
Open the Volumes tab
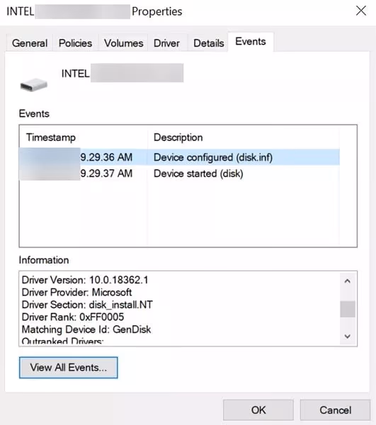point(123,43)
